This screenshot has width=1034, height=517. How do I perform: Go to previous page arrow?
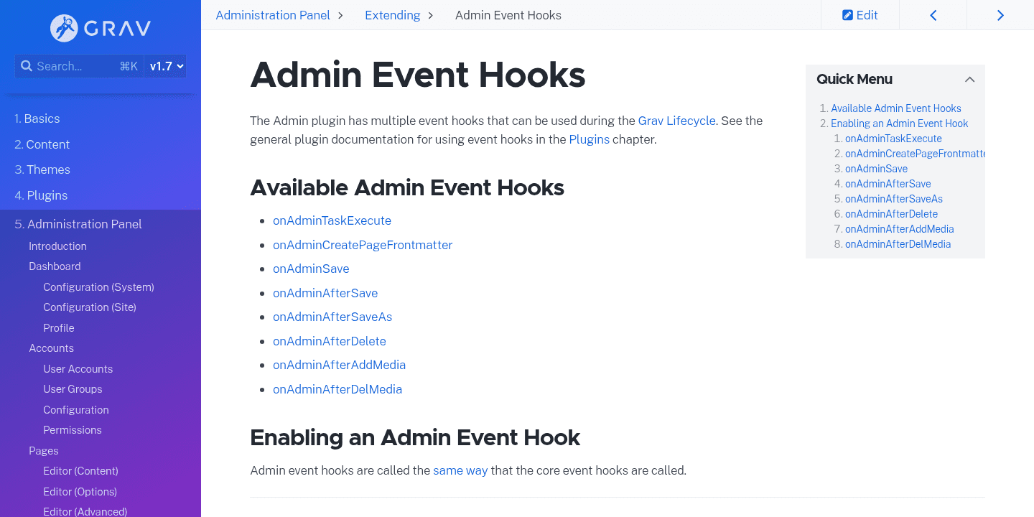point(933,15)
